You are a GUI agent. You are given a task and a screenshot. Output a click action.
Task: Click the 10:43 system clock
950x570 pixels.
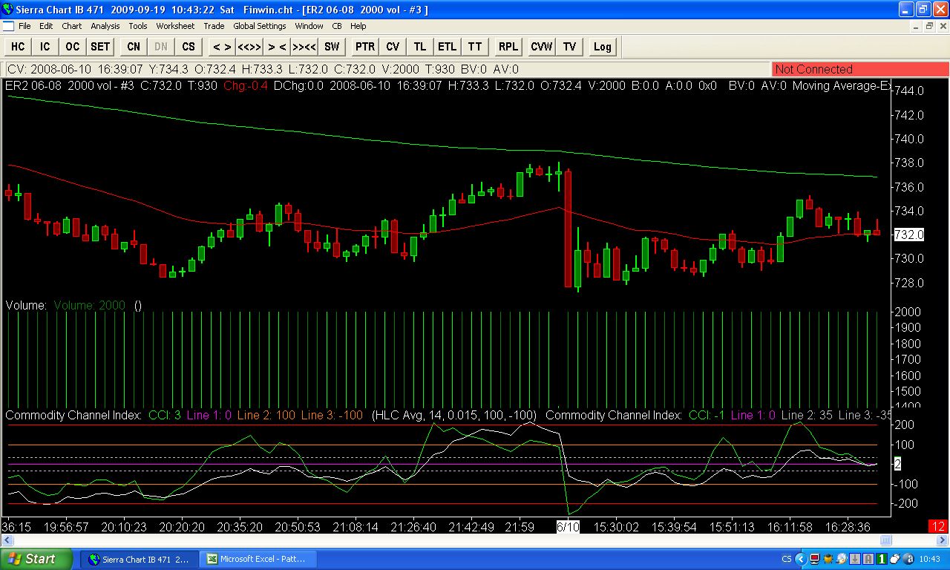pyautogui.click(x=931, y=559)
